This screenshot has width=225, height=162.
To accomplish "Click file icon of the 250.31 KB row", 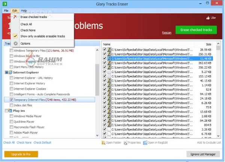I will click(x=109, y=54).
